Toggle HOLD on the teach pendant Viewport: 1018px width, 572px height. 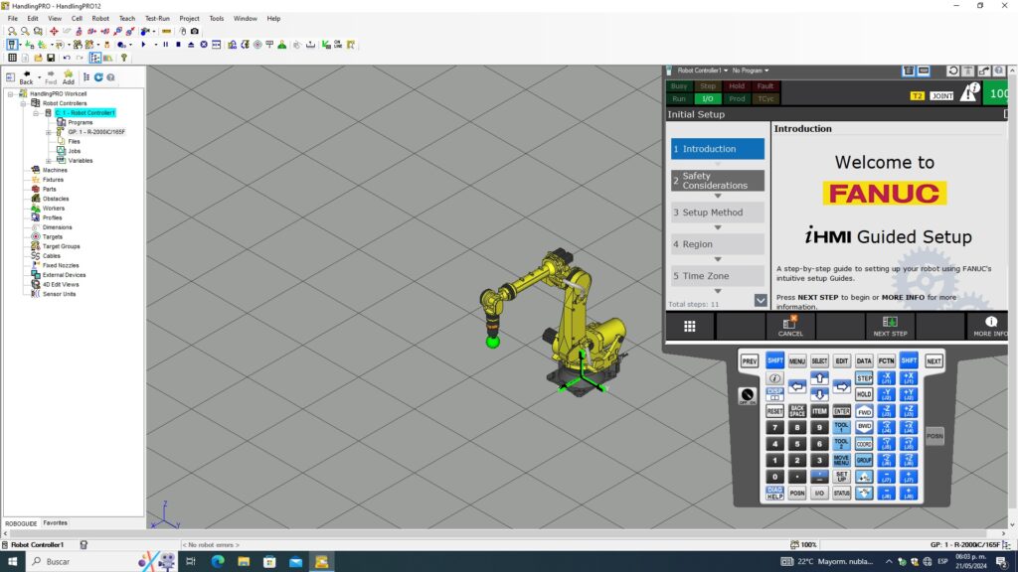(x=864, y=395)
